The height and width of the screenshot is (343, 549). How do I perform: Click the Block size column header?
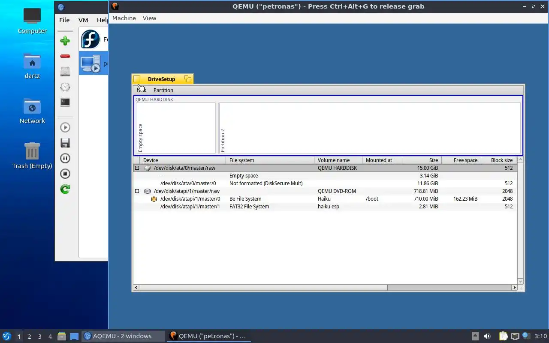coord(499,160)
